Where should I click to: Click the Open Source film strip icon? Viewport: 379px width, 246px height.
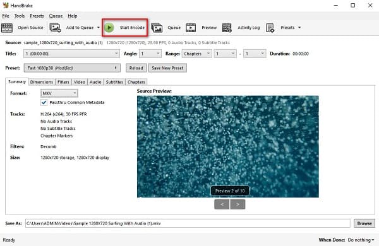tap(7, 28)
